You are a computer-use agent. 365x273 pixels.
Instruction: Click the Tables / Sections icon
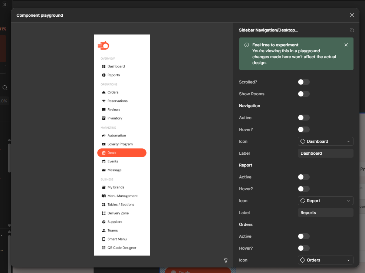tap(104, 205)
